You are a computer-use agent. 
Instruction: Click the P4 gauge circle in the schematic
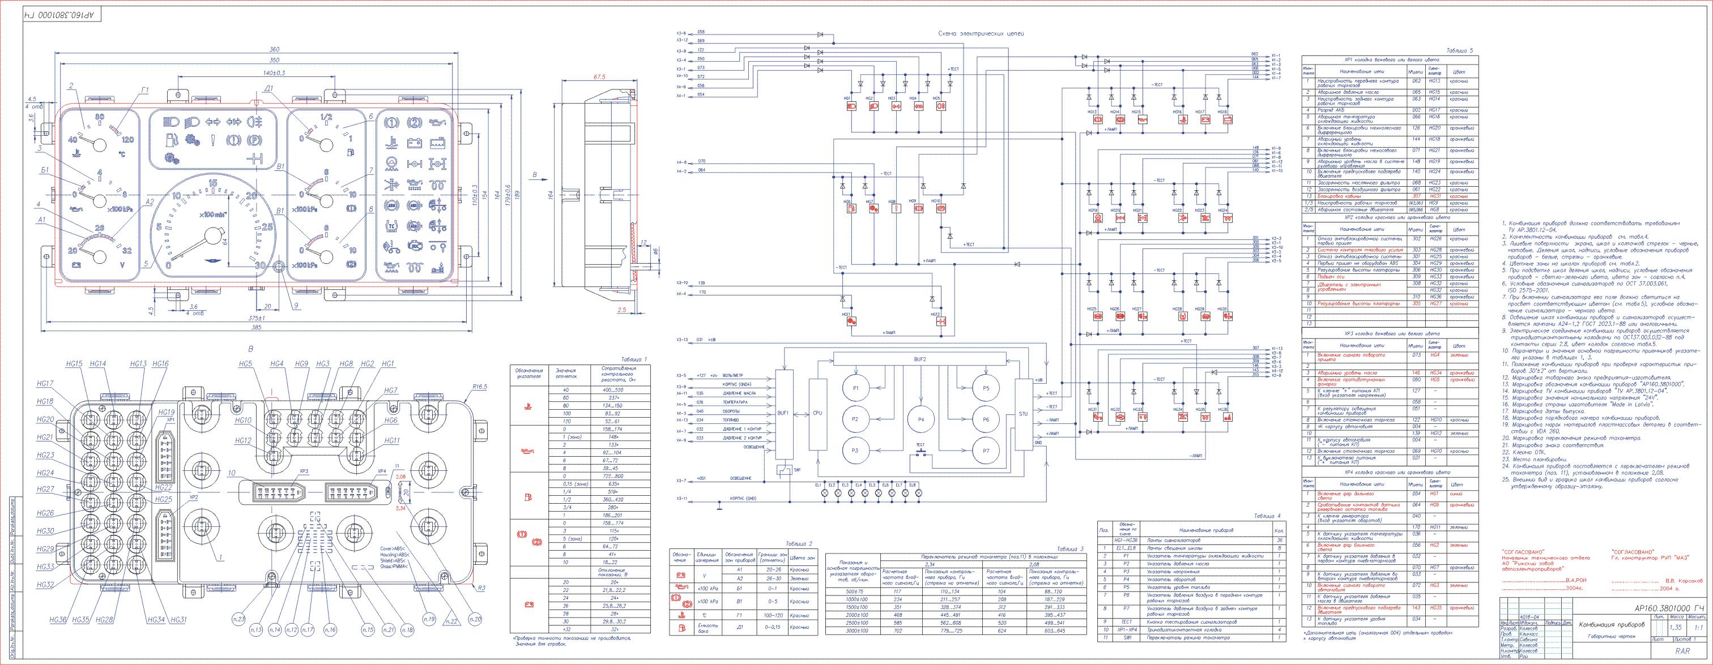(x=921, y=419)
